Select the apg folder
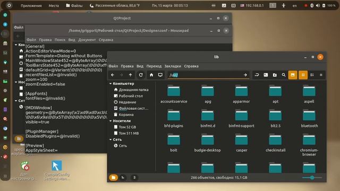The height and width of the screenshot is (191, 340). (x=208, y=94)
